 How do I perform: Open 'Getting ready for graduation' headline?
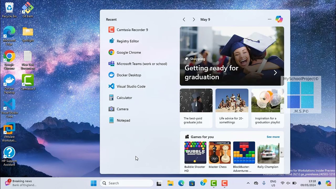point(211,72)
